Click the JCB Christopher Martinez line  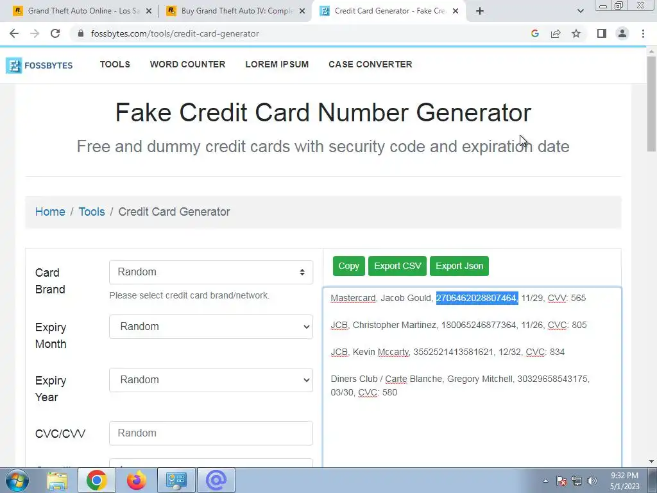(458, 325)
